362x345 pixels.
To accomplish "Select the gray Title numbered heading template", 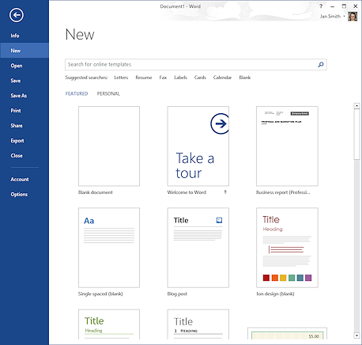I will pos(198,324).
